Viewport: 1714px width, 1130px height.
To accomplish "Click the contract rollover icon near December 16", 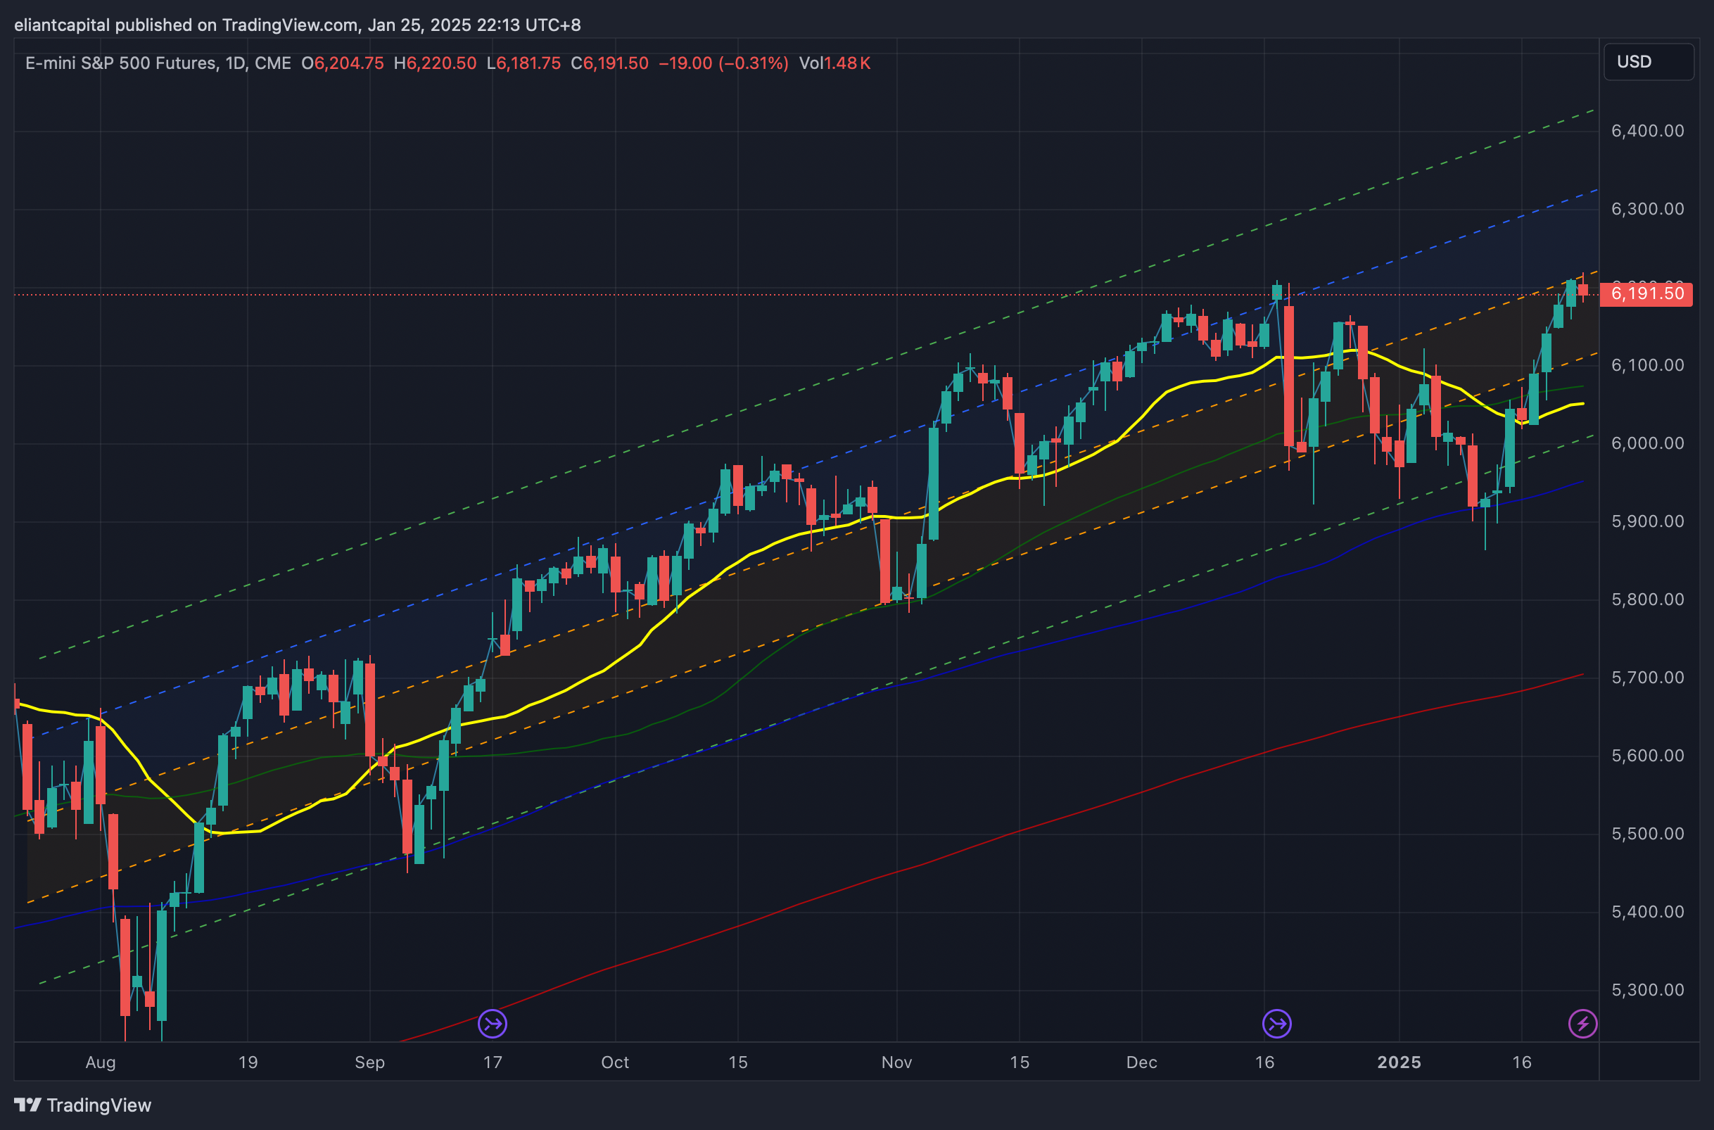I will pos(1276,1023).
